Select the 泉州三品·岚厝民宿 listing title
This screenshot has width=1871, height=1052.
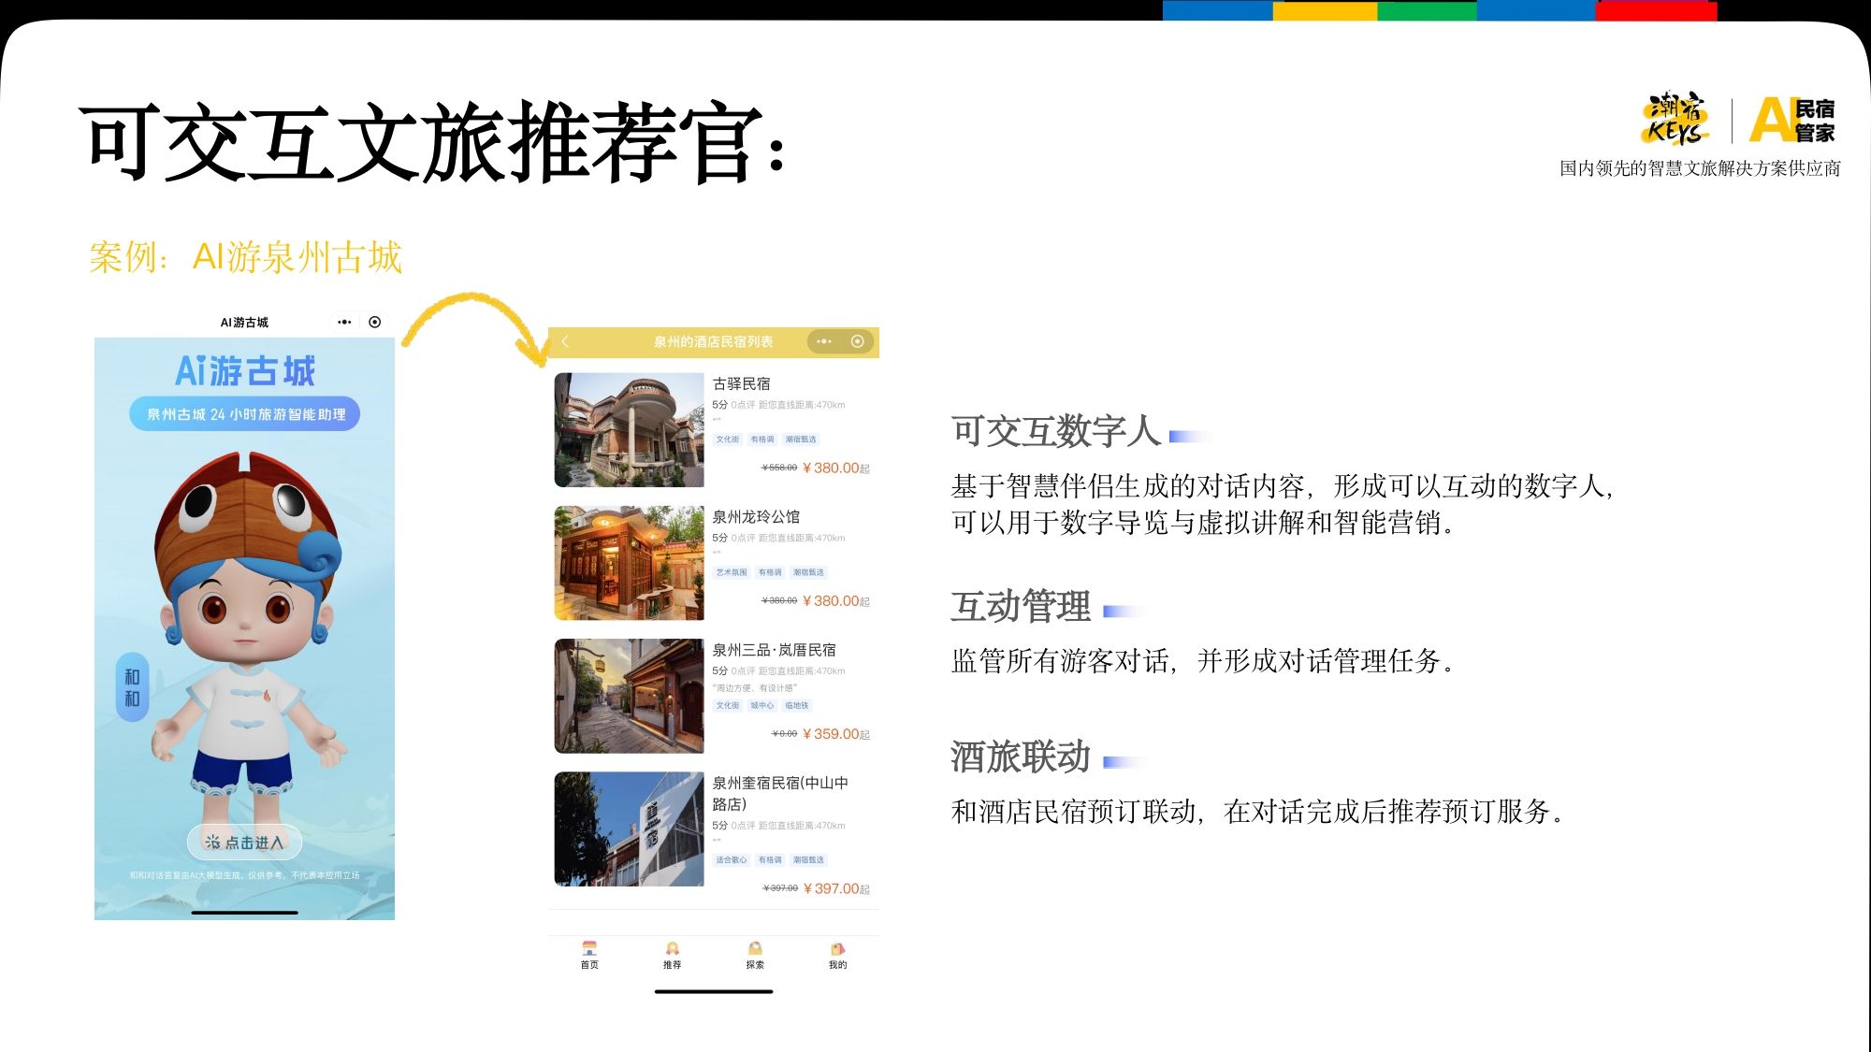[x=774, y=650]
